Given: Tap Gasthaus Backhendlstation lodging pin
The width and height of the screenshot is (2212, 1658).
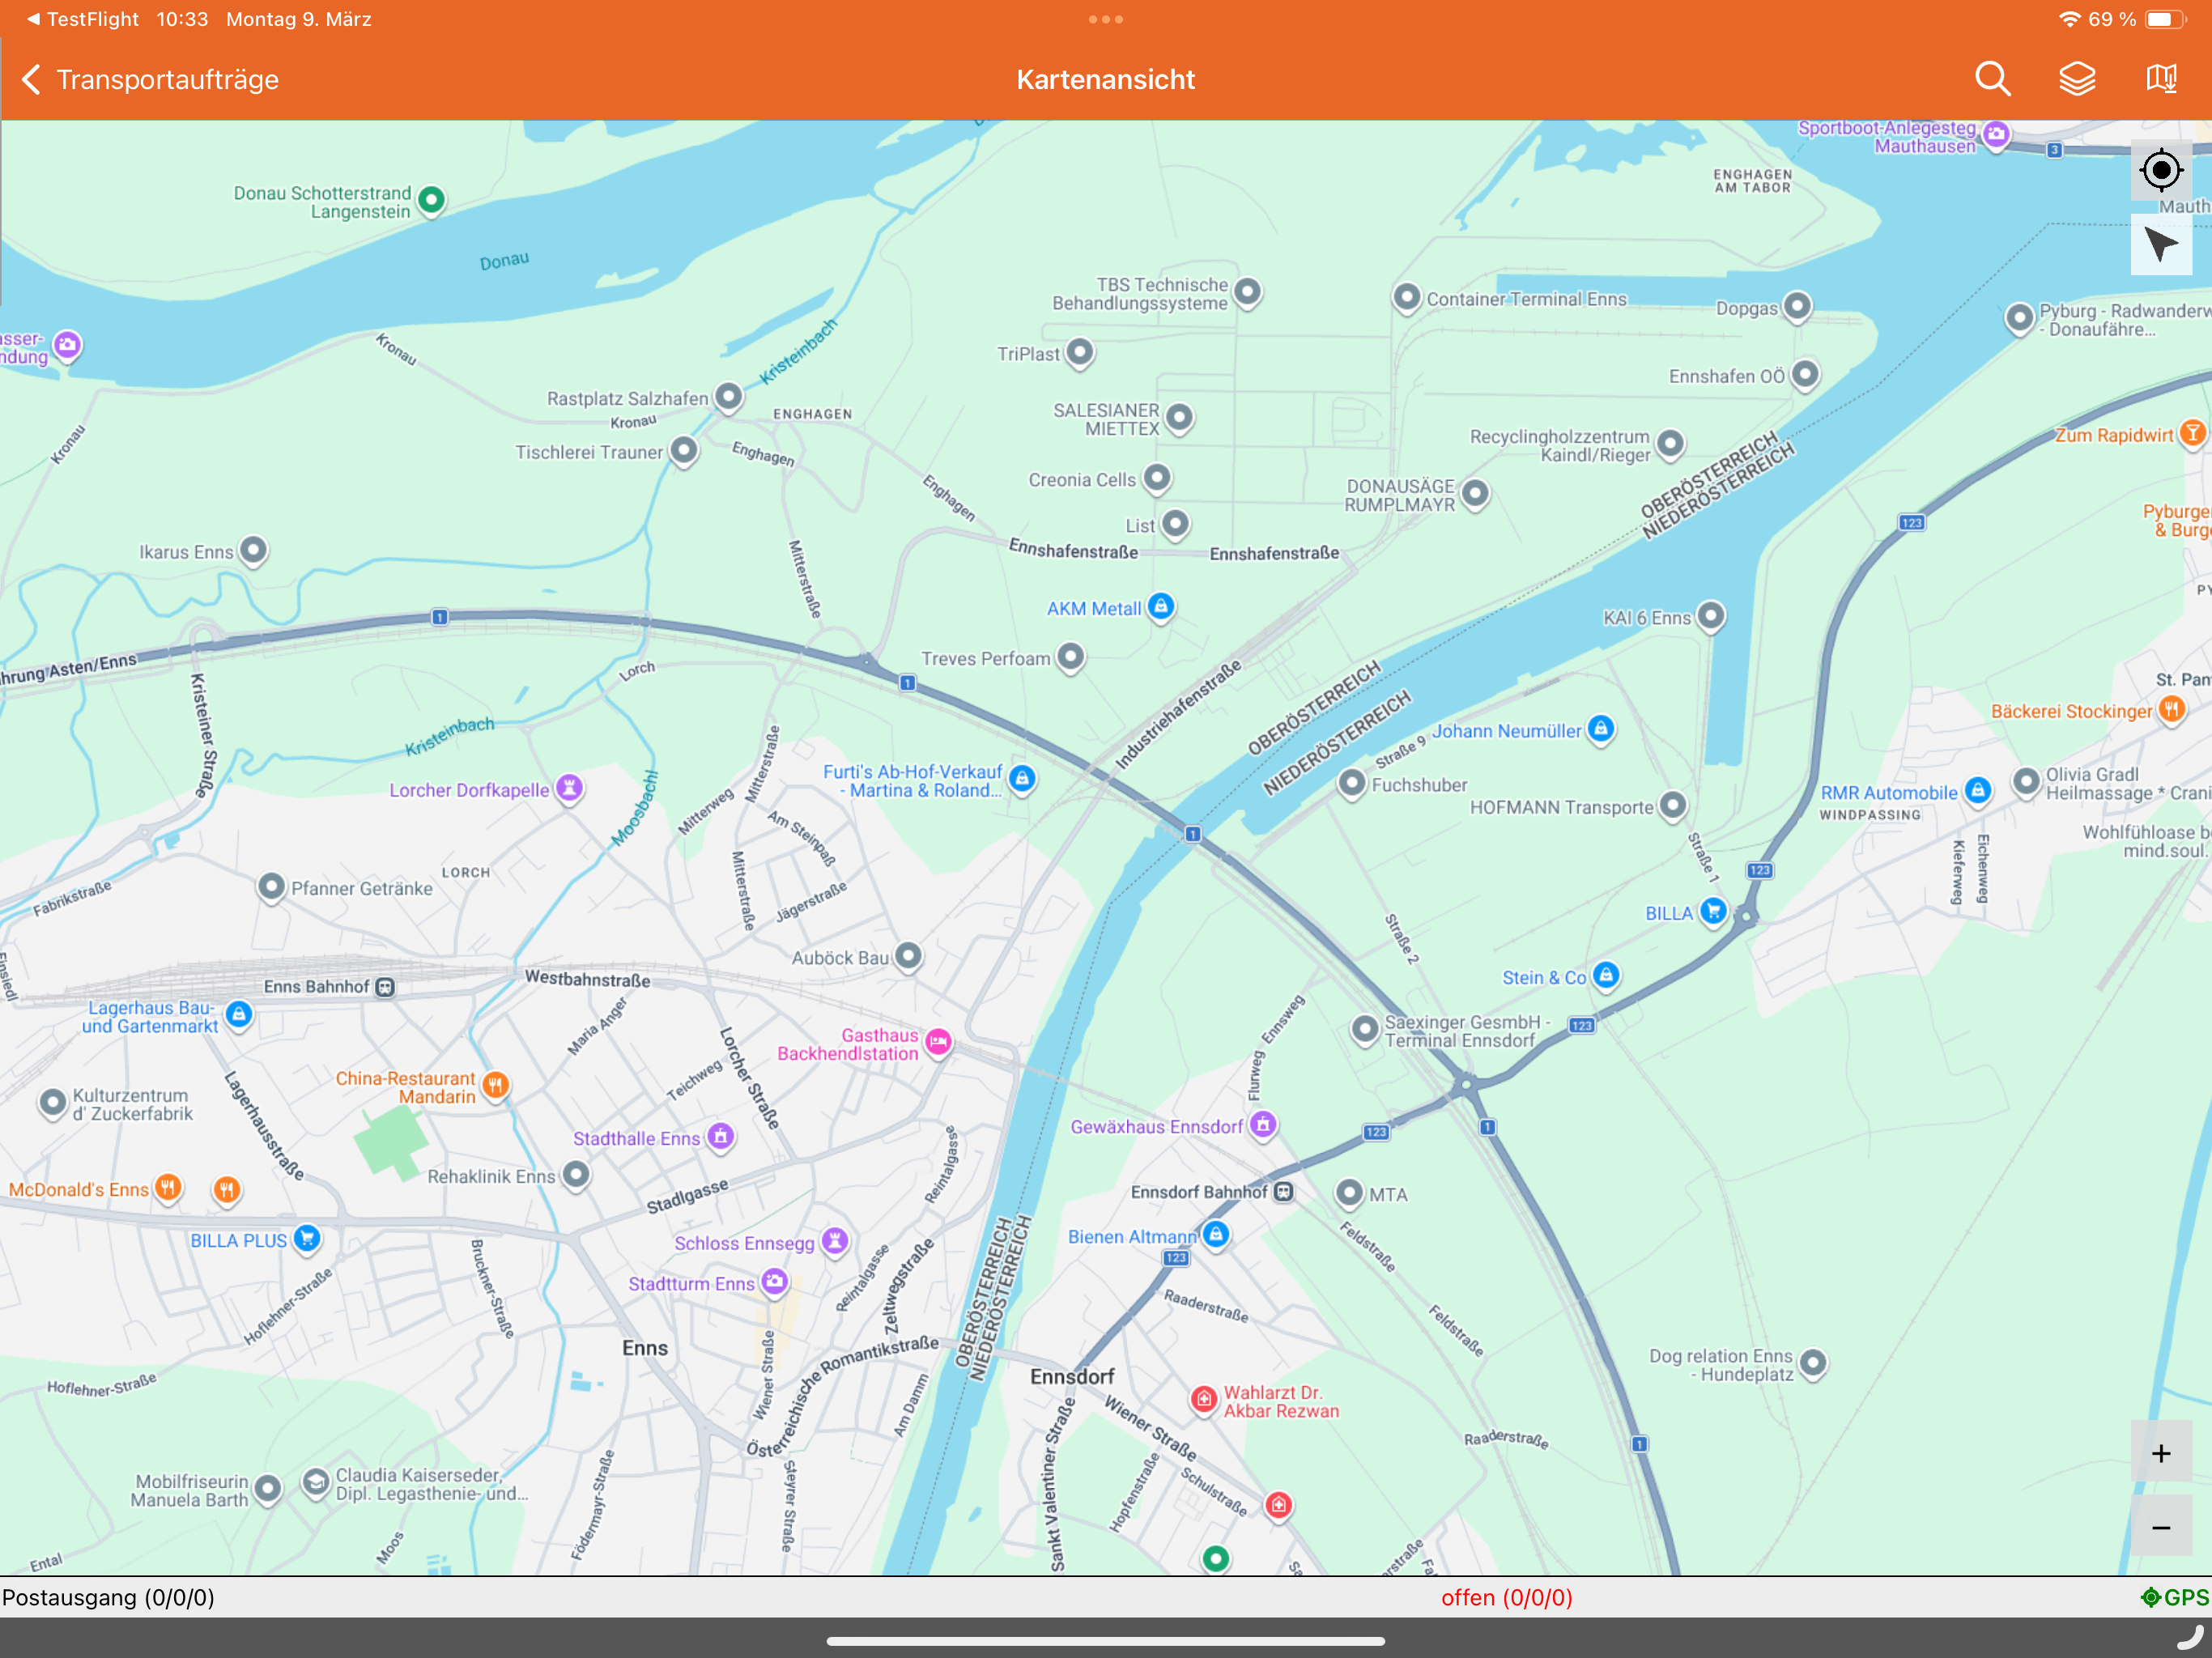Looking at the screenshot, I should coord(937,1043).
